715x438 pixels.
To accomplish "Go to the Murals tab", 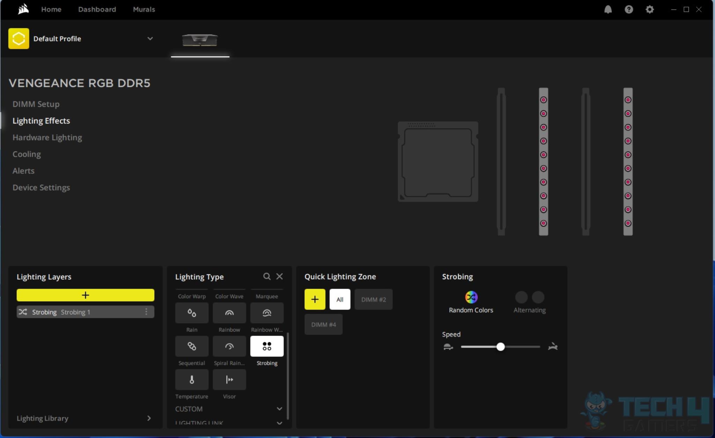I will pos(144,9).
